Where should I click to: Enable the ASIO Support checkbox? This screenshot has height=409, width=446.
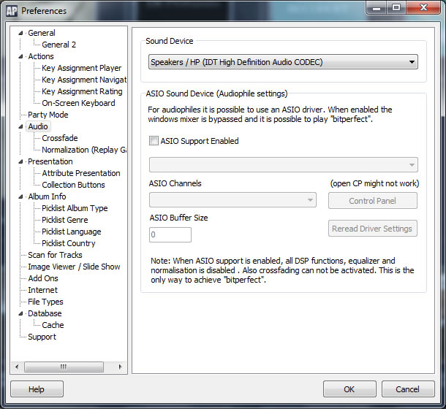coord(154,141)
